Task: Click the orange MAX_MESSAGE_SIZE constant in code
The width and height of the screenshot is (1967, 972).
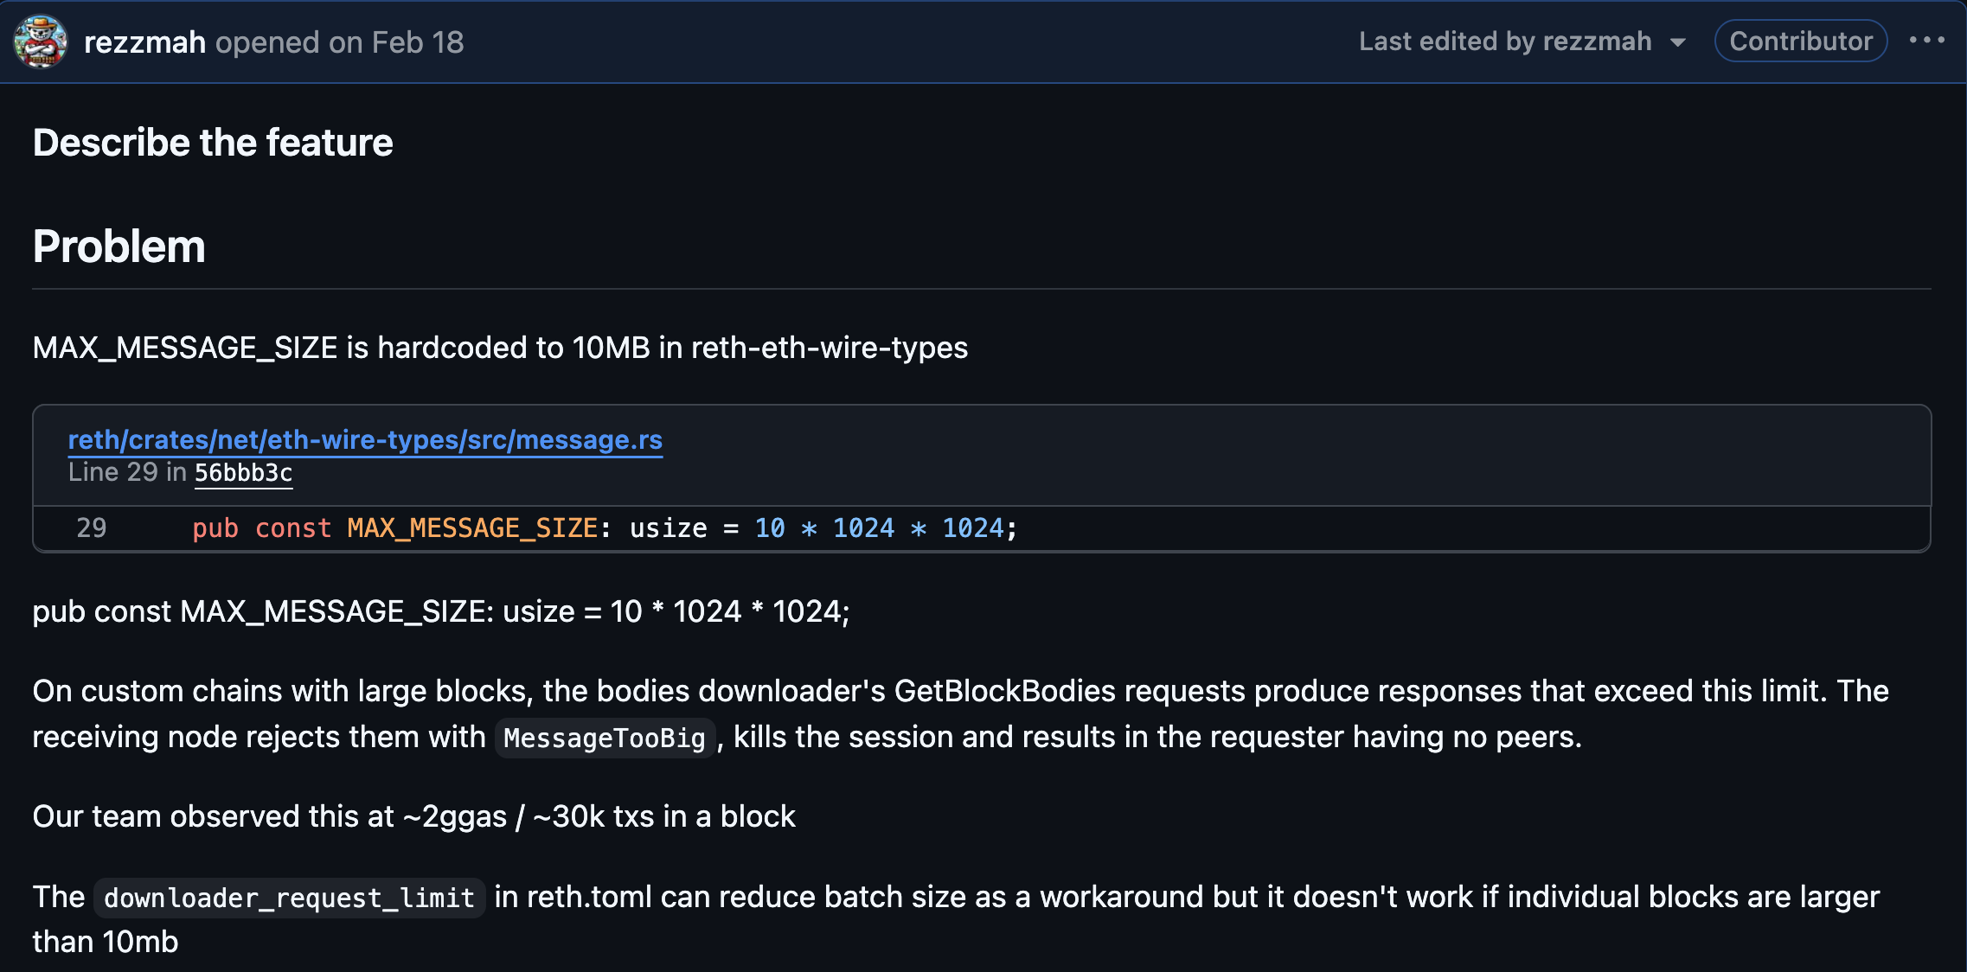Action: pyautogui.click(x=472, y=528)
